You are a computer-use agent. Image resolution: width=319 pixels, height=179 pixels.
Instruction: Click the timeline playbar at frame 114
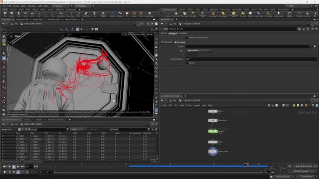[246, 166]
